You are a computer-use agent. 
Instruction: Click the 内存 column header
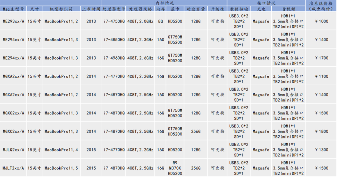pos(161,9)
